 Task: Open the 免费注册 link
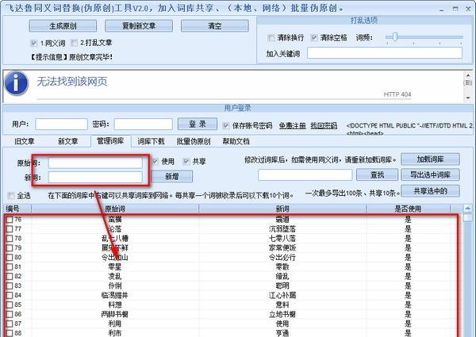point(292,125)
